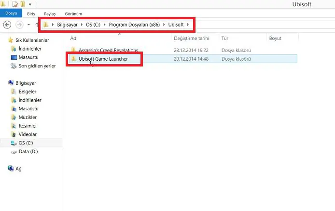Switch to the Giriş tab
335x211 pixels.
click(31, 13)
